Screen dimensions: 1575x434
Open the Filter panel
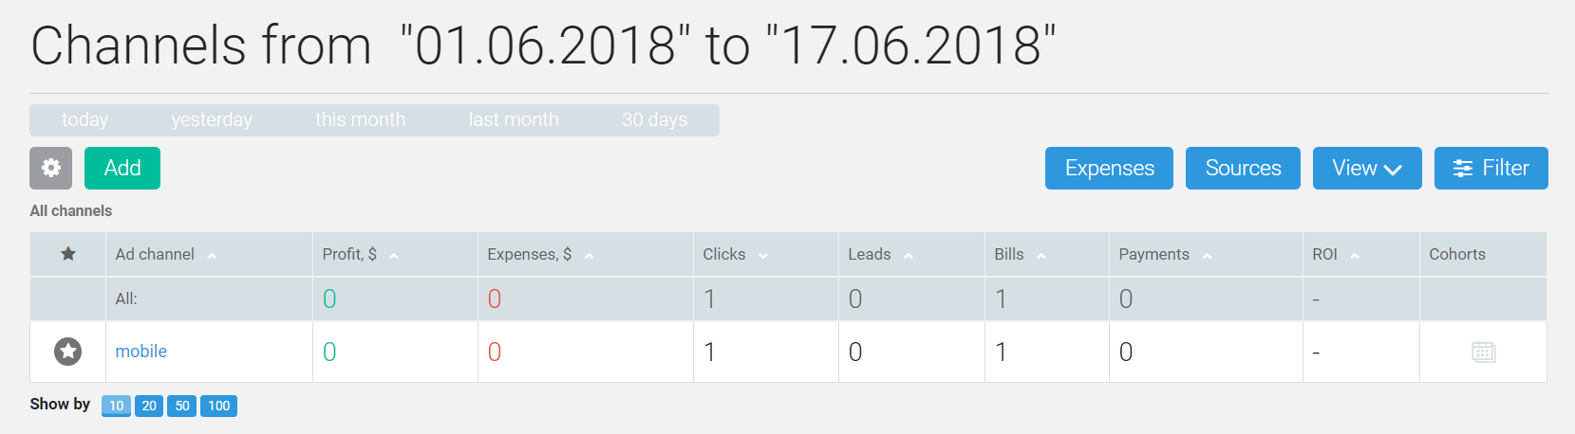pos(1491,168)
